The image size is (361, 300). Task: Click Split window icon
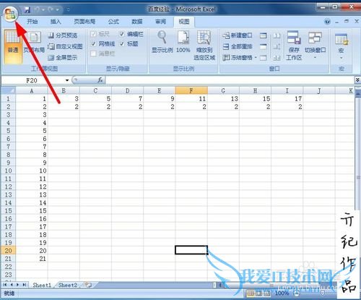coord(264,35)
